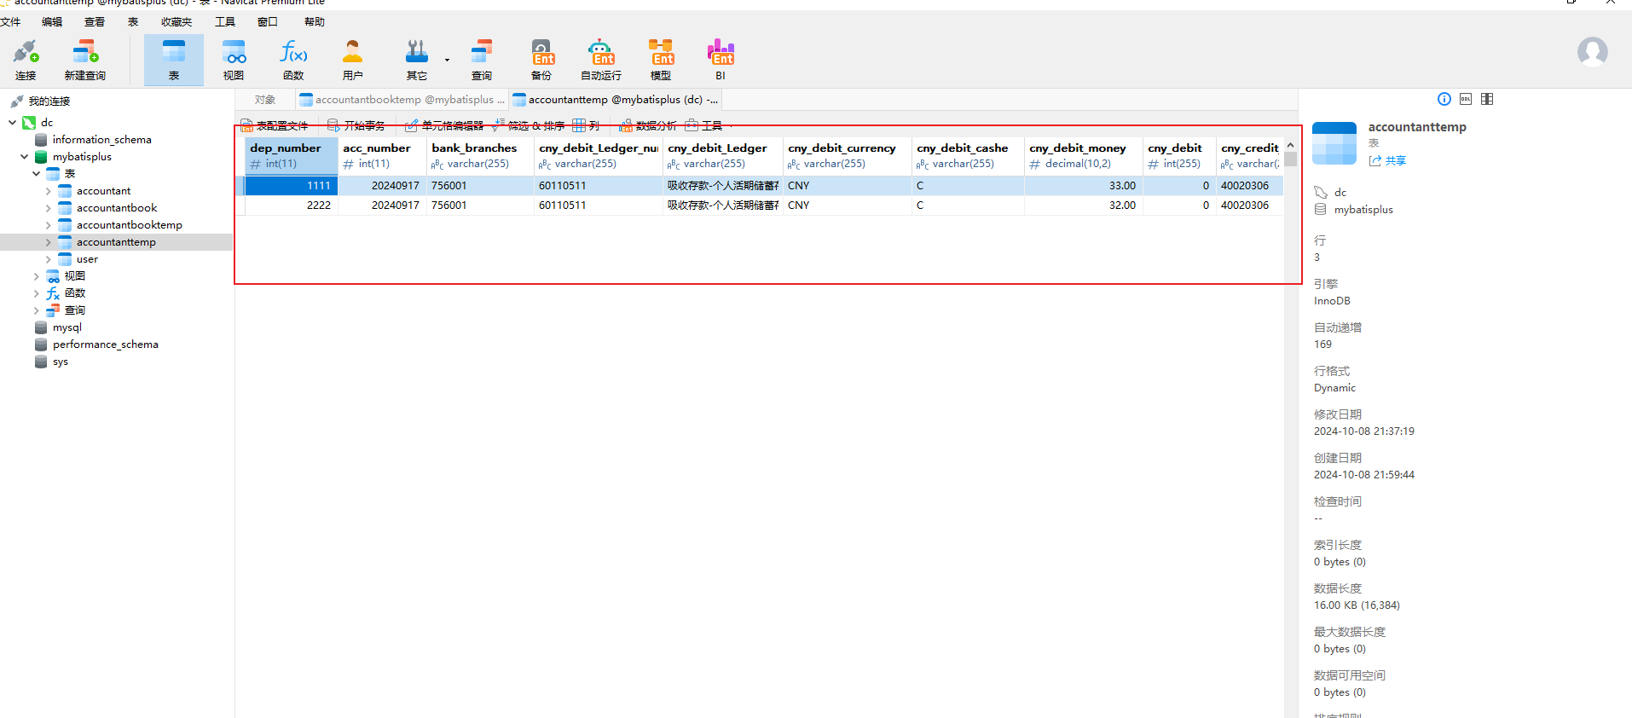Open the 自动运行 (Automation) toolbar icon
The height and width of the screenshot is (718, 1632).
(601, 60)
